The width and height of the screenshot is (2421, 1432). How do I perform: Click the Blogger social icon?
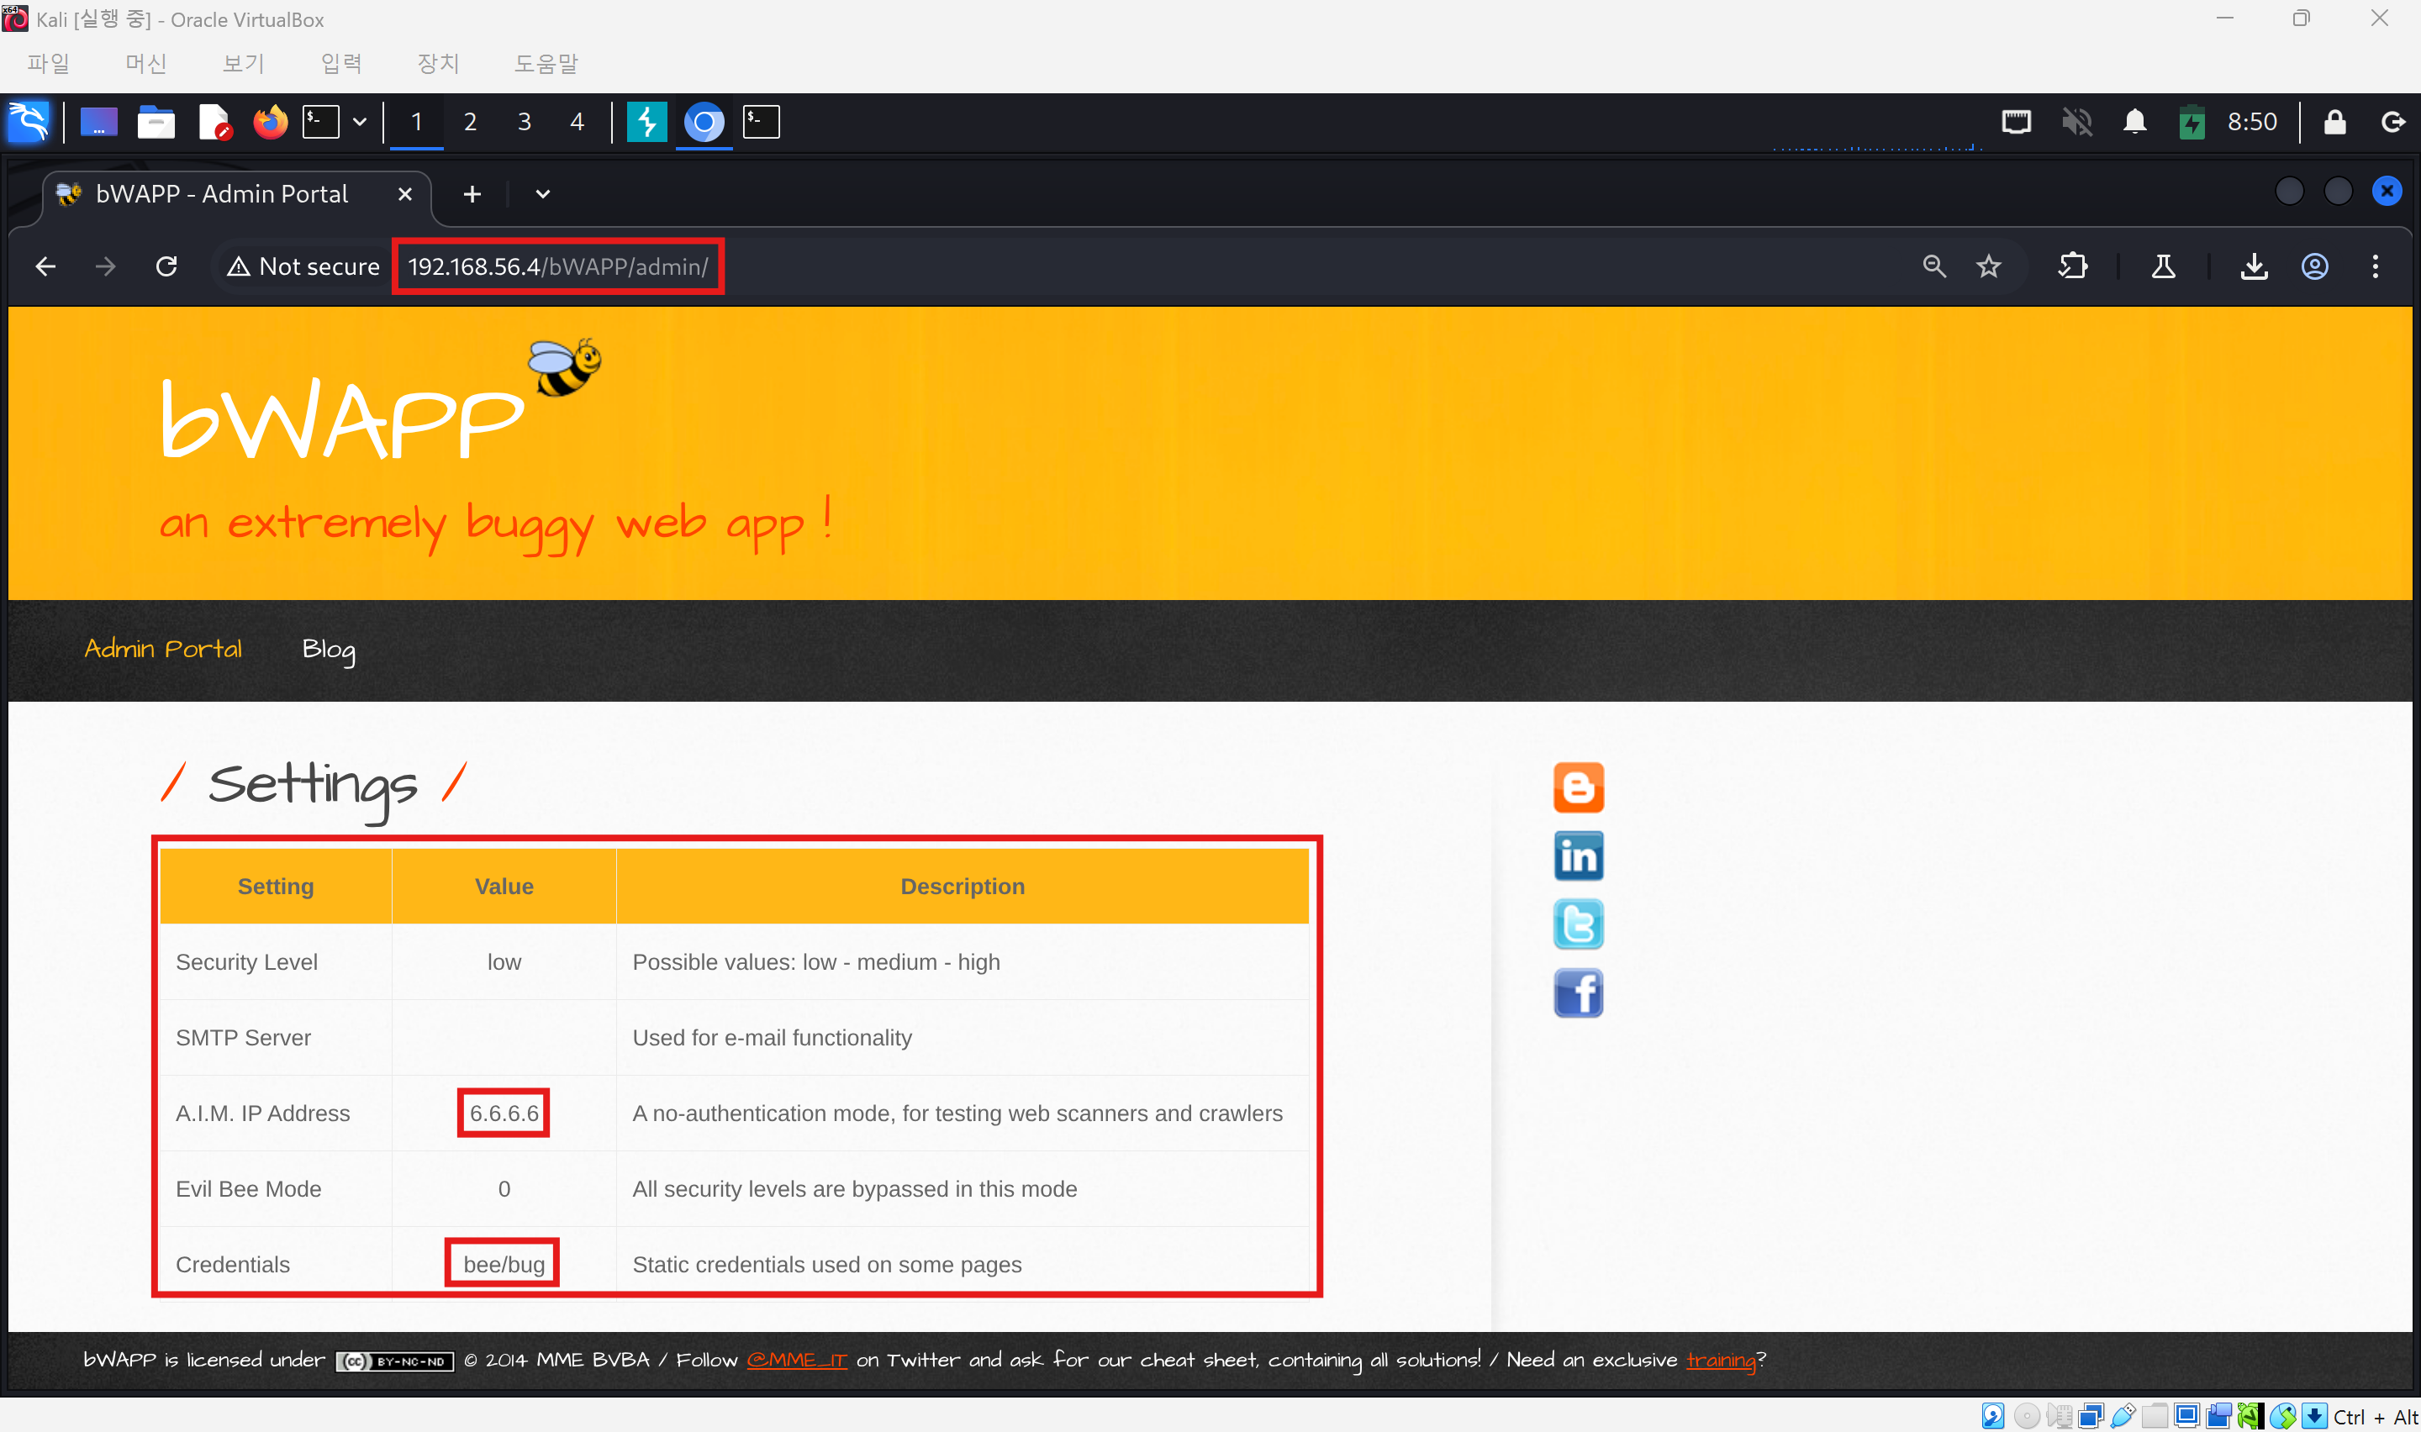pos(1578,787)
